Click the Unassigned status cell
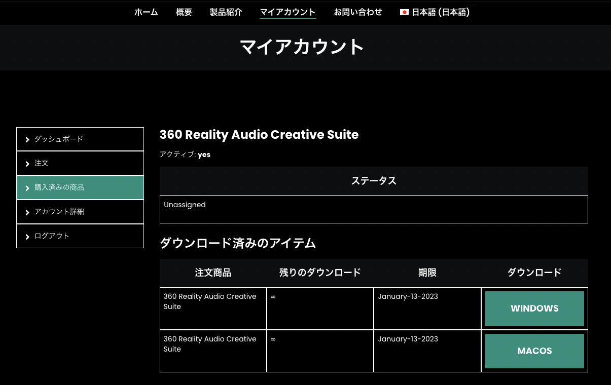This screenshot has width=611, height=385. pos(374,209)
